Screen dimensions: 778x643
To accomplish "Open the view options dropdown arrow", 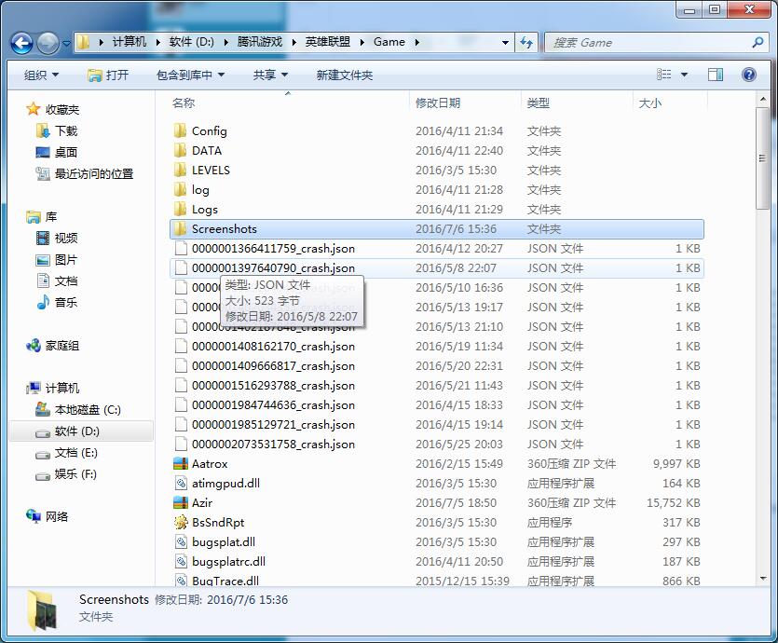I will click(x=684, y=75).
